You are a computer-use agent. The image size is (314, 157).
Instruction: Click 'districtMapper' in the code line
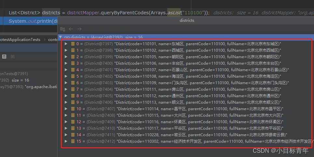point(83,13)
